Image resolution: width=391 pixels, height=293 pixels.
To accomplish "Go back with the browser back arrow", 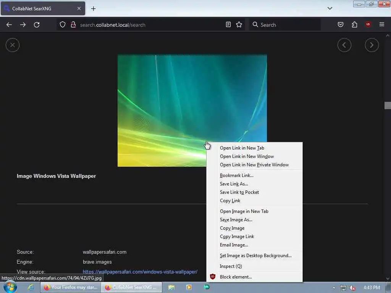I will click(9, 25).
